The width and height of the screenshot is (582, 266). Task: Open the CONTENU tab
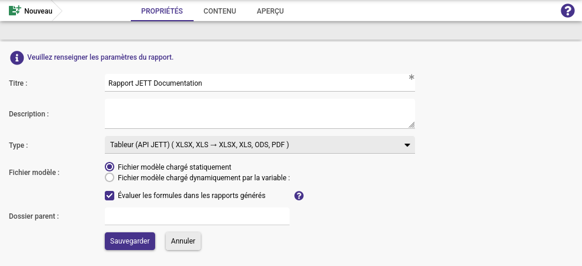click(x=220, y=11)
